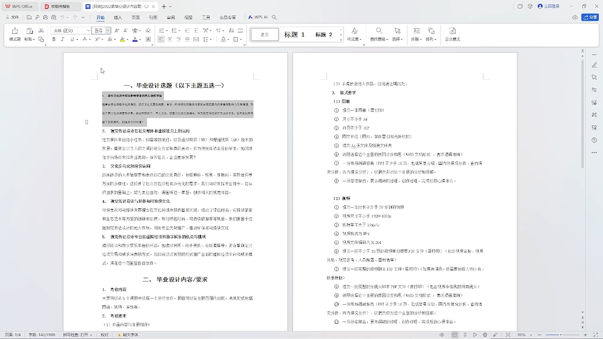
Task: Toggle Bold formatting
Action: [x=54, y=39]
